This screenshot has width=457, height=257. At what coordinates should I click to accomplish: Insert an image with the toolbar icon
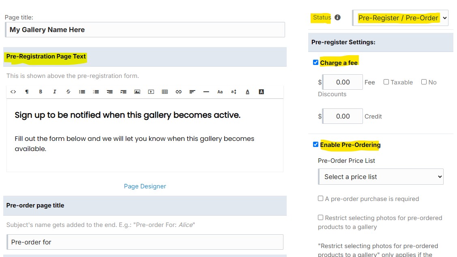tap(137, 92)
